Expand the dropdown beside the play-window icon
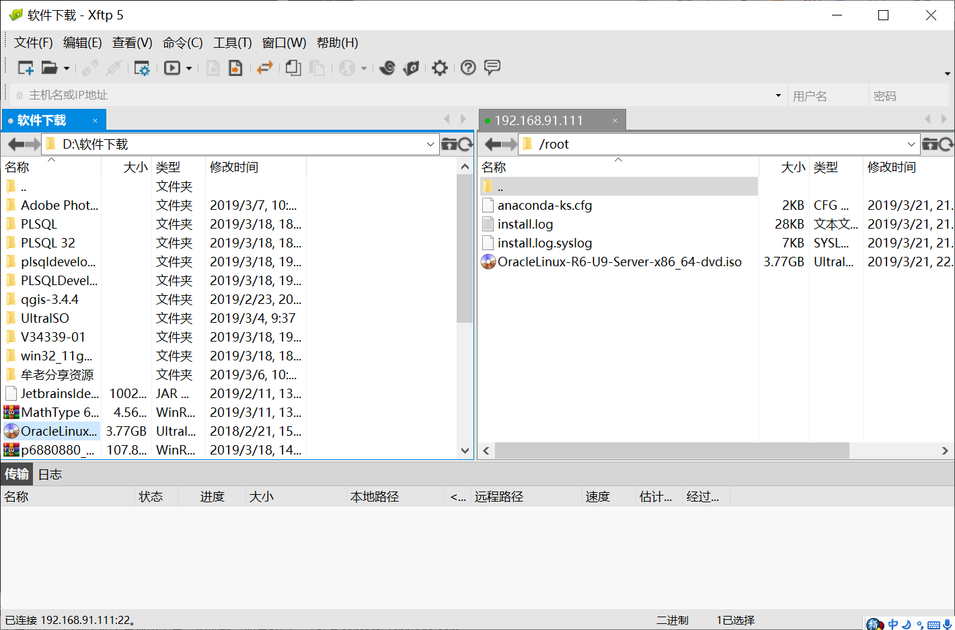The width and height of the screenshot is (955, 630). (189, 69)
